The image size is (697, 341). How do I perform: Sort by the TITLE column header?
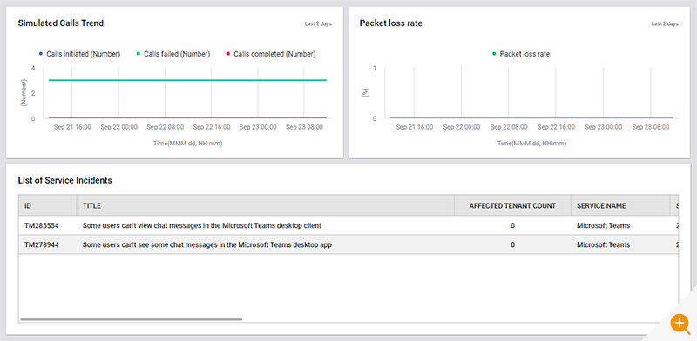pos(266,205)
